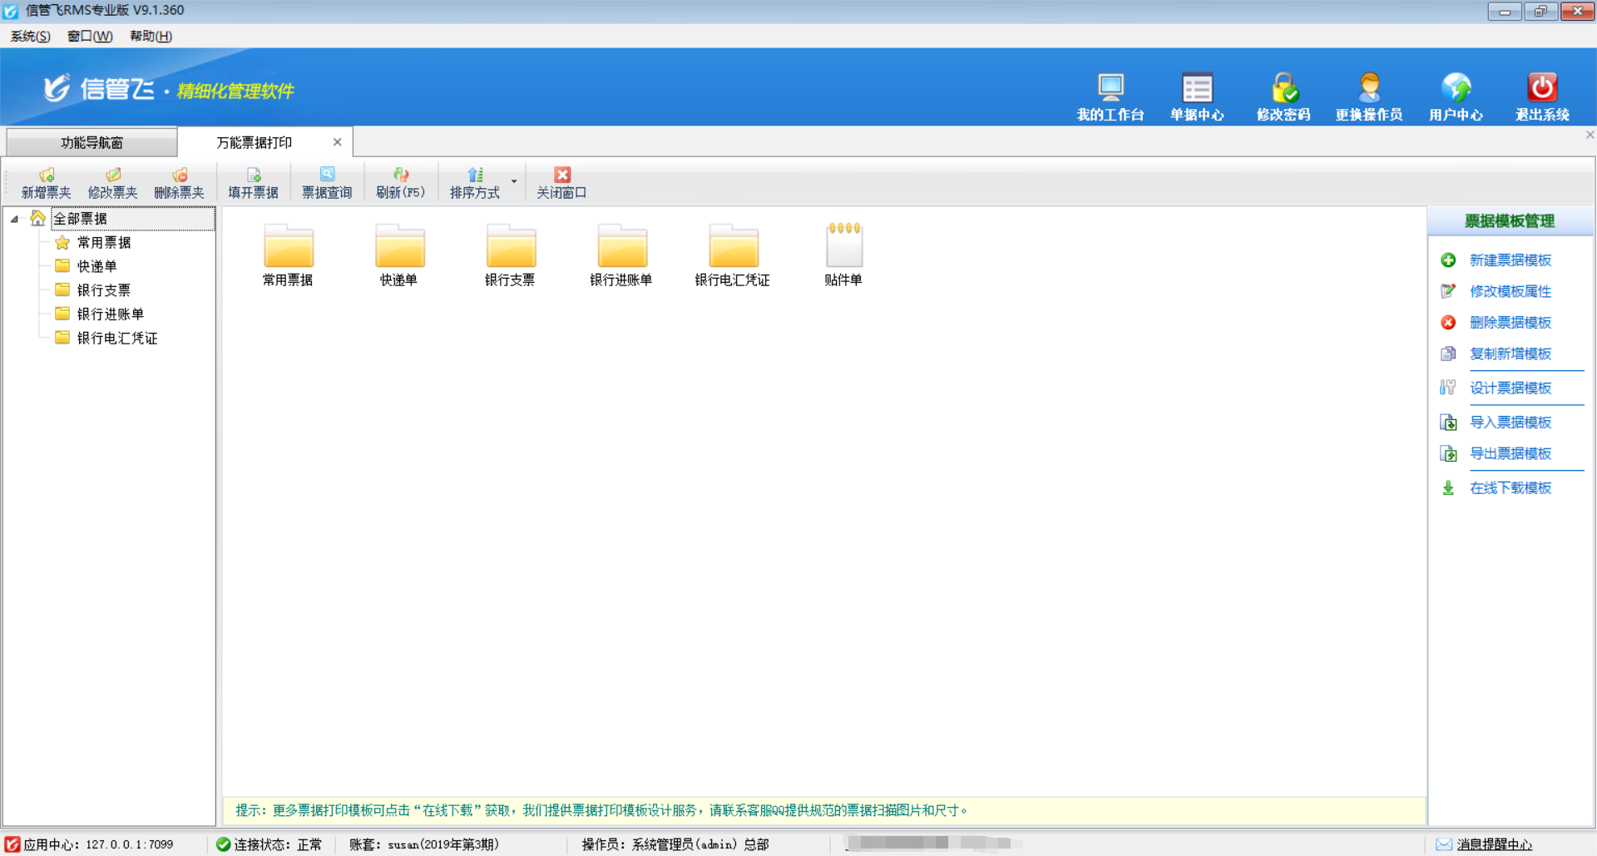This screenshot has width=1597, height=856.
Task: Collapse the 全部票据 tree node
Action: coord(14,219)
